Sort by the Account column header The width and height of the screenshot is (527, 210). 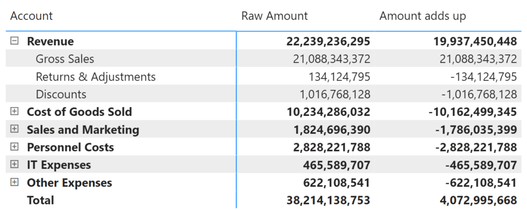pos(31,16)
